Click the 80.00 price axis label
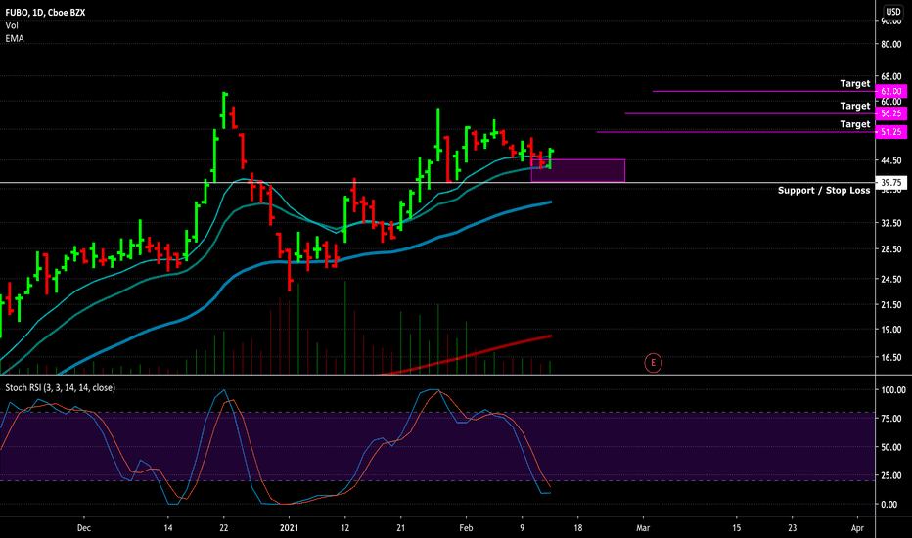This screenshot has height=538, width=912. tap(891, 44)
